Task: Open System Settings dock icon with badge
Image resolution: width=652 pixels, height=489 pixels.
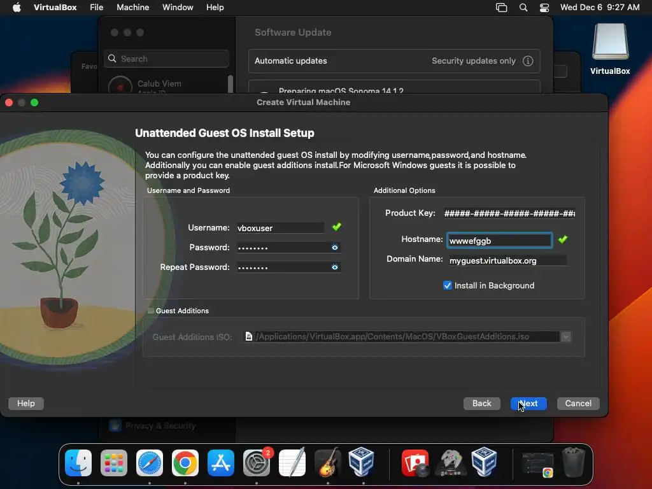Action: coord(257,463)
